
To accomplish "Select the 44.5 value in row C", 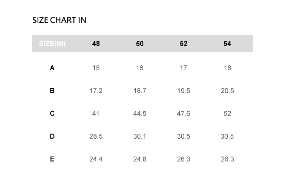I will 140,114.
